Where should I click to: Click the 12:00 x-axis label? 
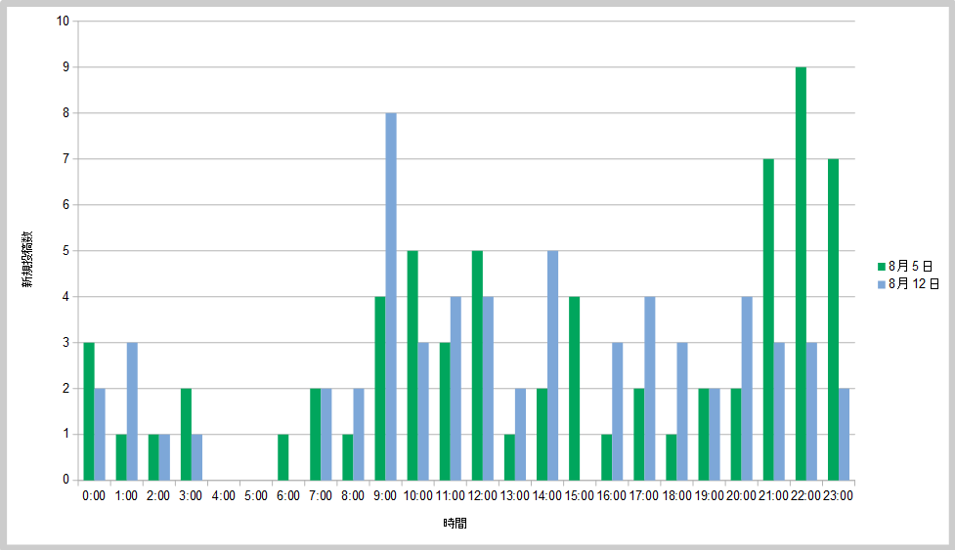pos(483,495)
